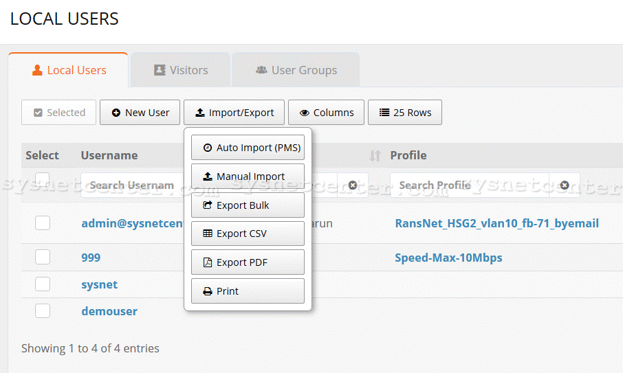Check the box for sysnet user
Image resolution: width=623 pixels, height=373 pixels.
coord(43,284)
